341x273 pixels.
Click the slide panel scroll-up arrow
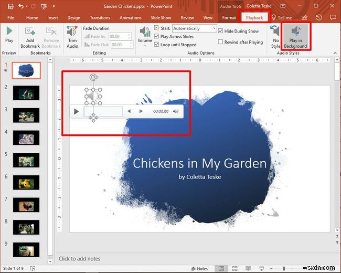[x=50, y=59]
